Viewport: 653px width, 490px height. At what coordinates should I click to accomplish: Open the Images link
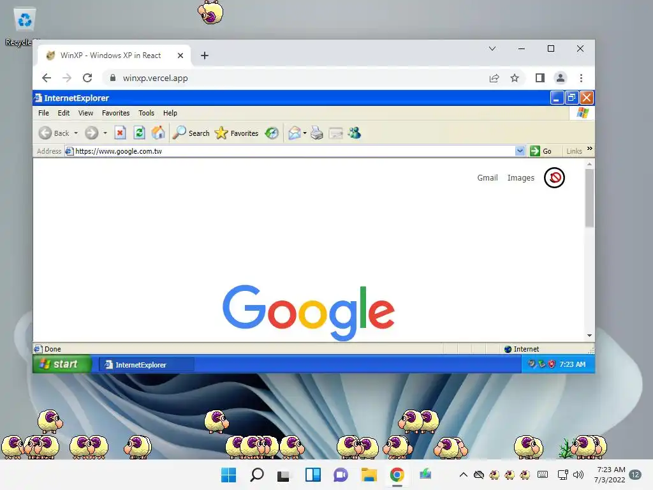coord(520,178)
